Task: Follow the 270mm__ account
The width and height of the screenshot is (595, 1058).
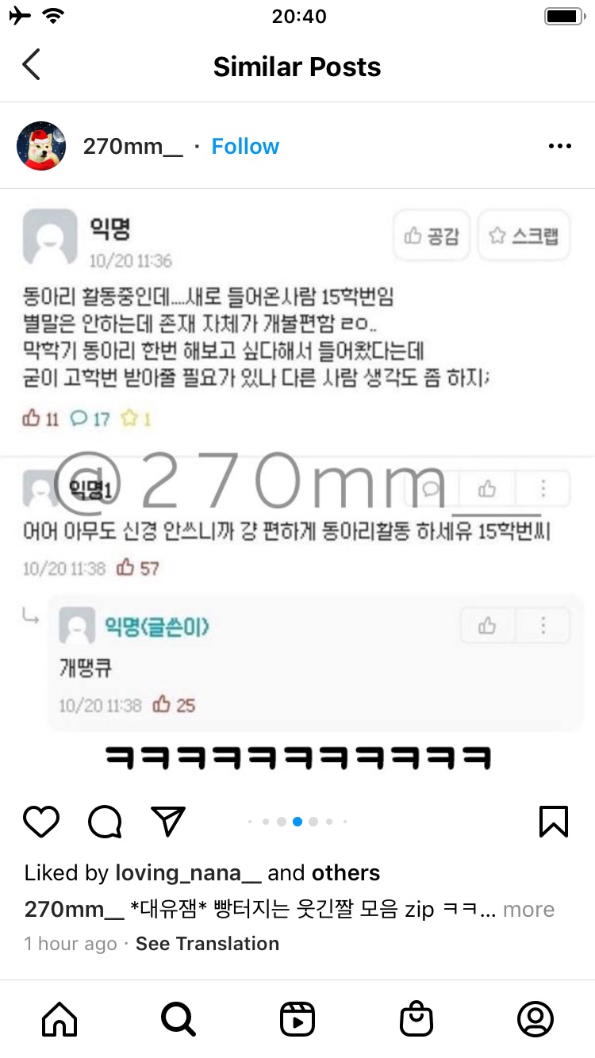Action: (x=245, y=146)
